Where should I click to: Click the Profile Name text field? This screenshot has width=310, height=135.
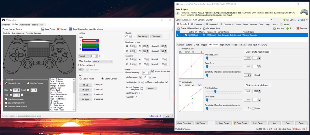26,29
